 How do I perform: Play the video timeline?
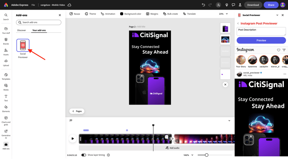pos(73,138)
